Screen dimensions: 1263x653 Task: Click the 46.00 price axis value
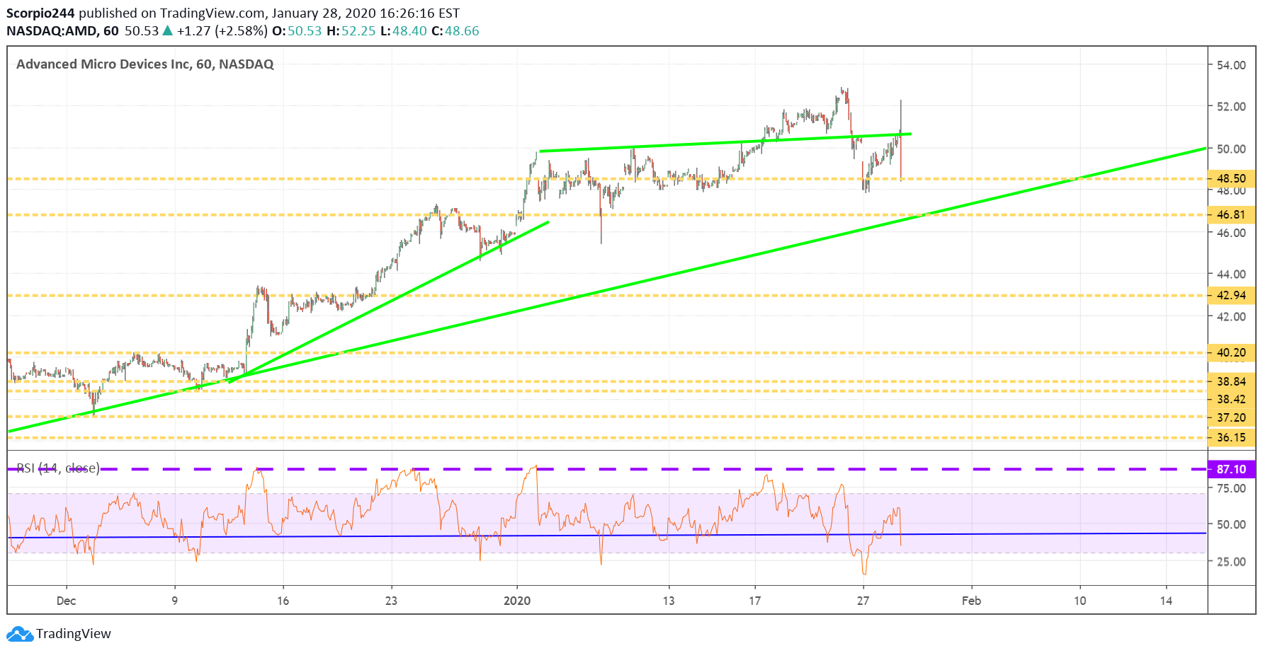[x=1231, y=233]
